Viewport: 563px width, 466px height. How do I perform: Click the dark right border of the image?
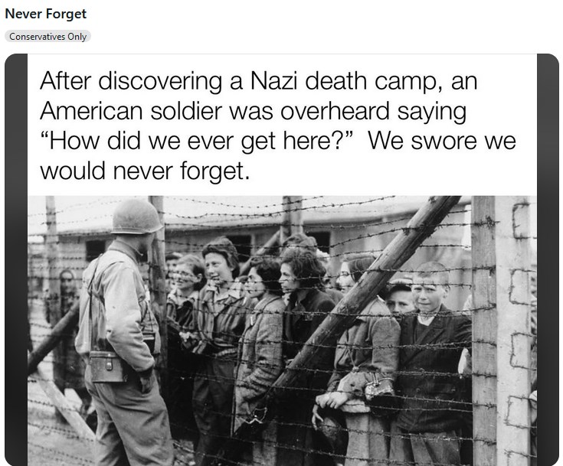[x=548, y=259]
